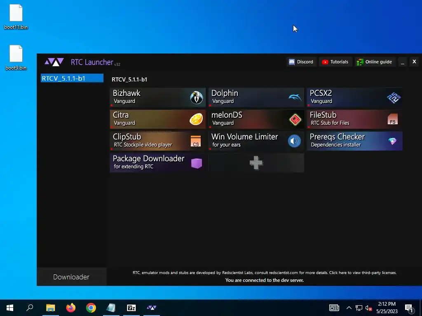Image resolution: width=422 pixels, height=316 pixels.
Task: Open the Downloader panel
Action: click(x=71, y=277)
